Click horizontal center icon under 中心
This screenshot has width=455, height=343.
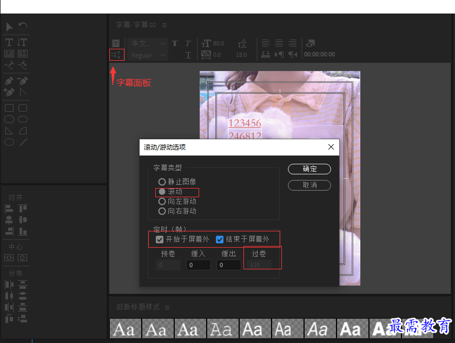click(x=22, y=258)
